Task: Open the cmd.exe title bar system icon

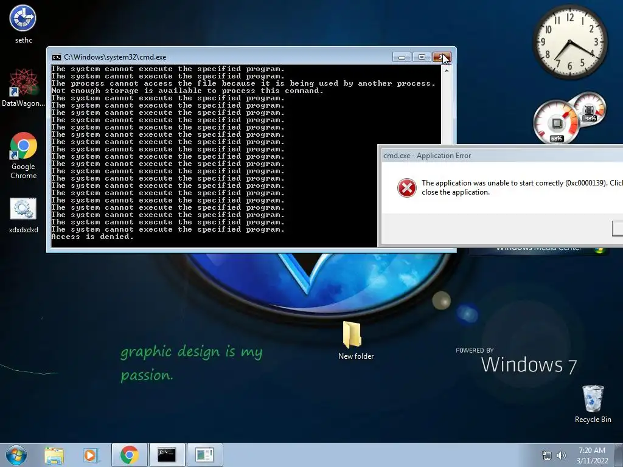Action: coord(57,57)
